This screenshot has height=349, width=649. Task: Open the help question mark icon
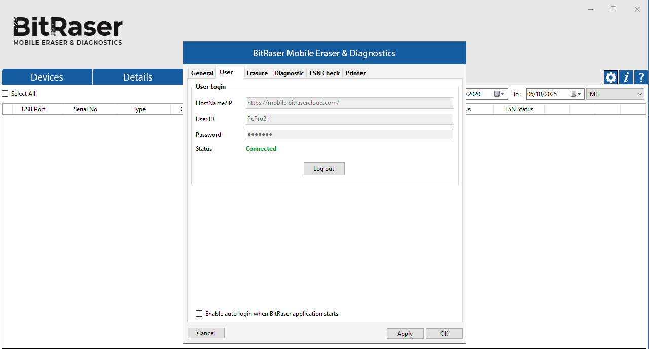641,77
